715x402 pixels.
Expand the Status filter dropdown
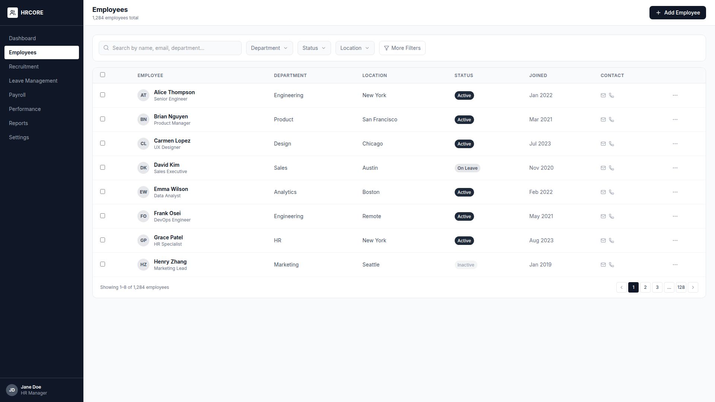coord(314,48)
